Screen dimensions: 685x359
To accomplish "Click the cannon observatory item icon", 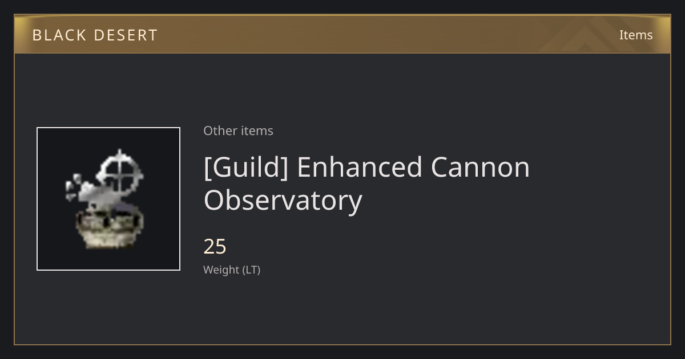I will (108, 199).
